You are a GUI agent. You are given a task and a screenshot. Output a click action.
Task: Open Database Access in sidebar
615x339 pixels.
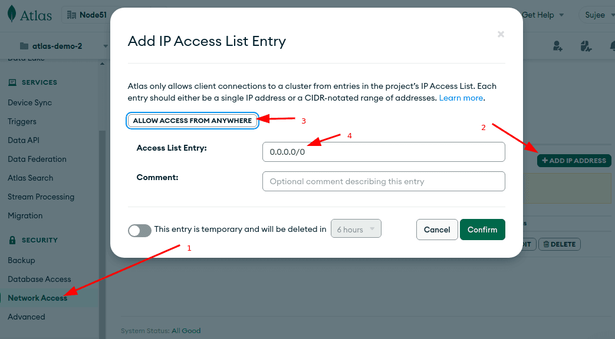[39, 279]
